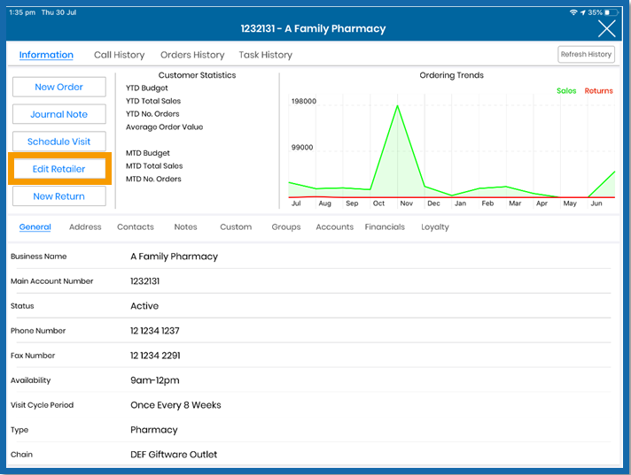Image resolution: width=631 pixels, height=475 pixels.
Task: Click the Once Every 8 Weeks value
Action: [175, 405]
